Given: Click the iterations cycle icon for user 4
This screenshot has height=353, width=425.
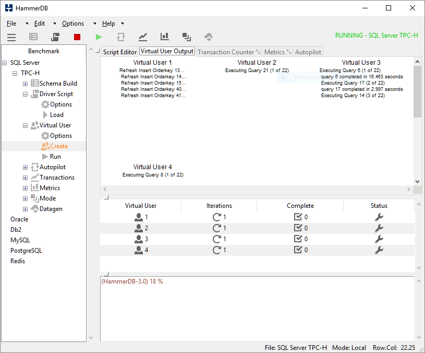Looking at the screenshot, I should coord(216,250).
